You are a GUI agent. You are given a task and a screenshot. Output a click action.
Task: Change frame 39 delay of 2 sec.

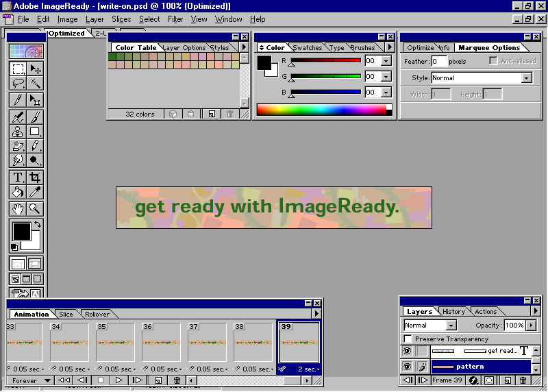click(x=308, y=369)
